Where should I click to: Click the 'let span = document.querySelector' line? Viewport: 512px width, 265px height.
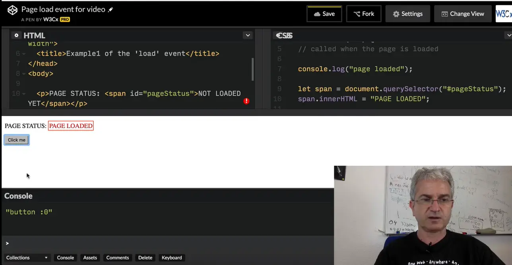pyautogui.click(x=402, y=89)
